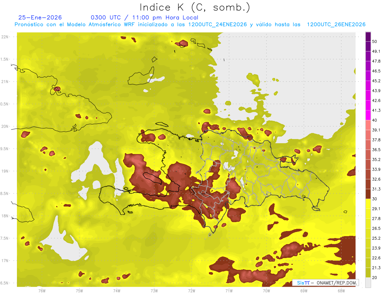The width and height of the screenshot is (383, 295).
Task: Click the "17N" latitude label
Action: pyautogui.click(x=5, y=261)
